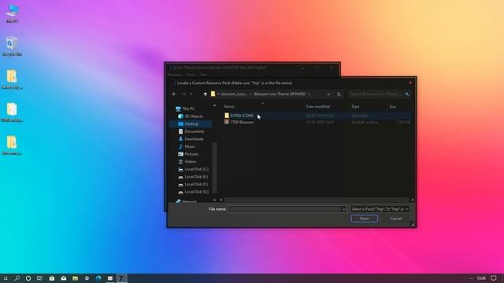504x283 pixels.
Task: Open the Select a Pack file type dropdown
Action: tap(380, 209)
